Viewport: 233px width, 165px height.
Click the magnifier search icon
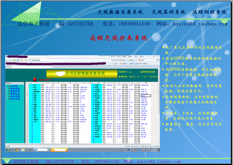pyautogui.click(x=158, y=60)
